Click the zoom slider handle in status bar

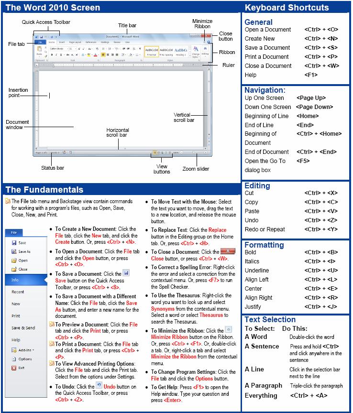(x=194, y=152)
